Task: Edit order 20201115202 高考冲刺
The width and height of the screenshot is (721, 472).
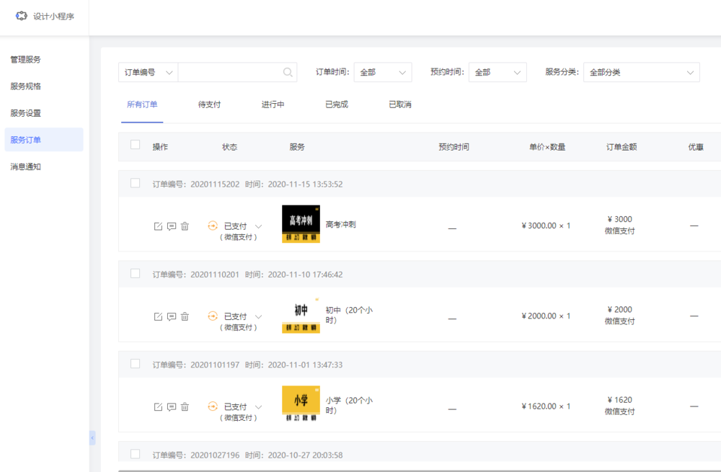Action: 158,226
